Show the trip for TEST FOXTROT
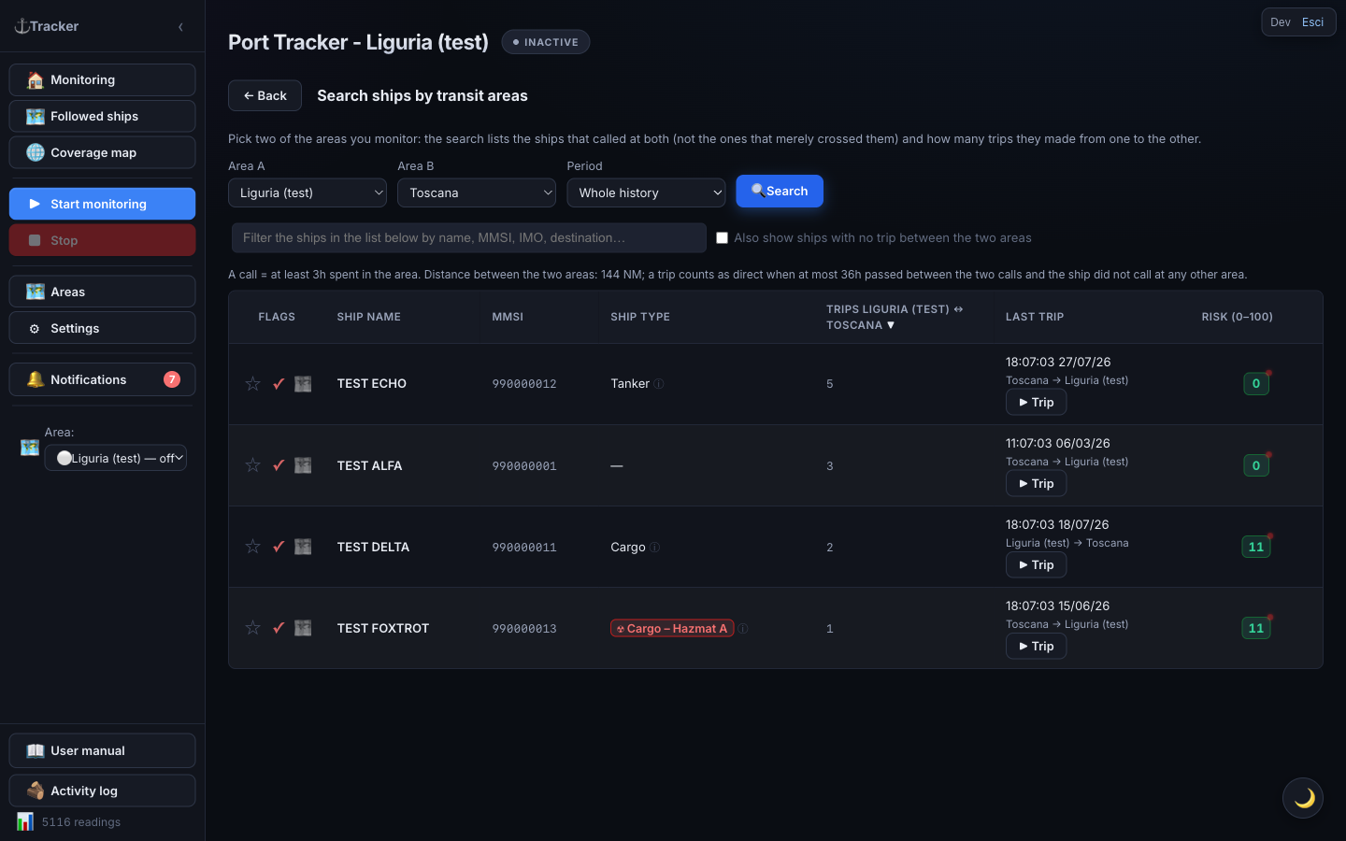This screenshot has width=1346, height=841. tap(1036, 646)
